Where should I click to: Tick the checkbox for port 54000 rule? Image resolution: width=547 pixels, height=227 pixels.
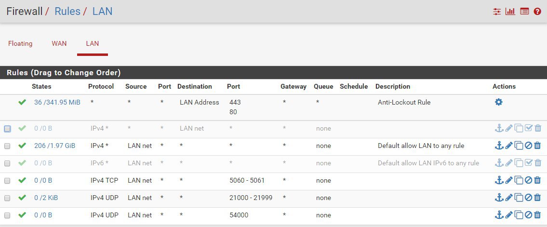(7, 215)
